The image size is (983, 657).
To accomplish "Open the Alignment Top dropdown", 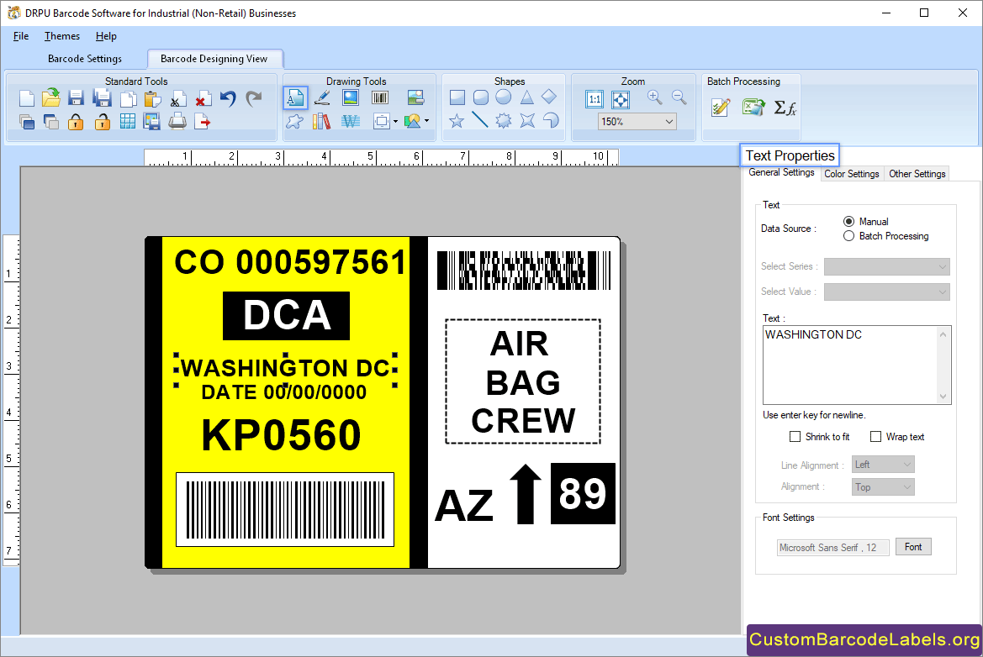I will click(x=883, y=487).
